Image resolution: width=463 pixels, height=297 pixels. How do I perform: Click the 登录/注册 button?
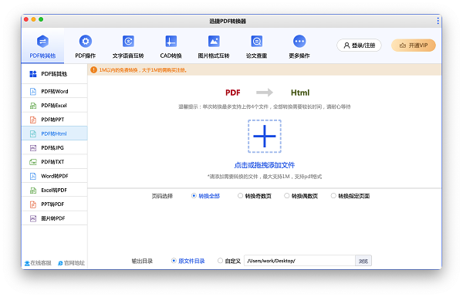pos(359,46)
